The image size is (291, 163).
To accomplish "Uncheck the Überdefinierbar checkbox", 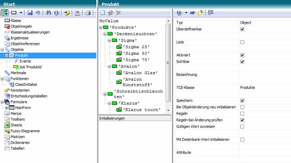I will click(x=242, y=29).
